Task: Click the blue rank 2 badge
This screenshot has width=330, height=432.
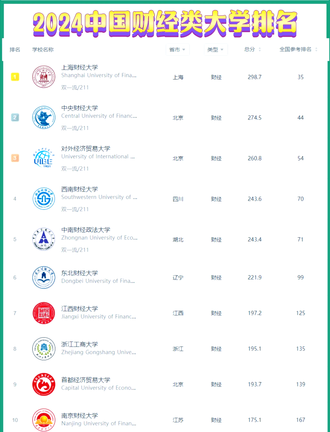Action: (x=15, y=117)
